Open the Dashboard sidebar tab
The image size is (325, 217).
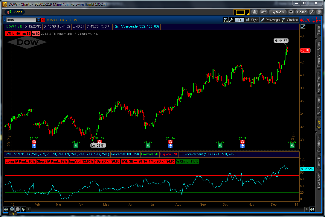coord(319,144)
